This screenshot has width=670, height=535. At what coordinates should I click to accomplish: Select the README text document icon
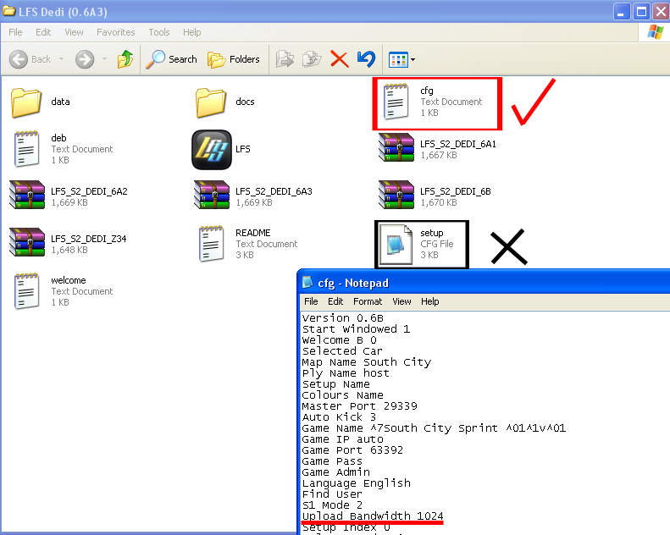(212, 244)
